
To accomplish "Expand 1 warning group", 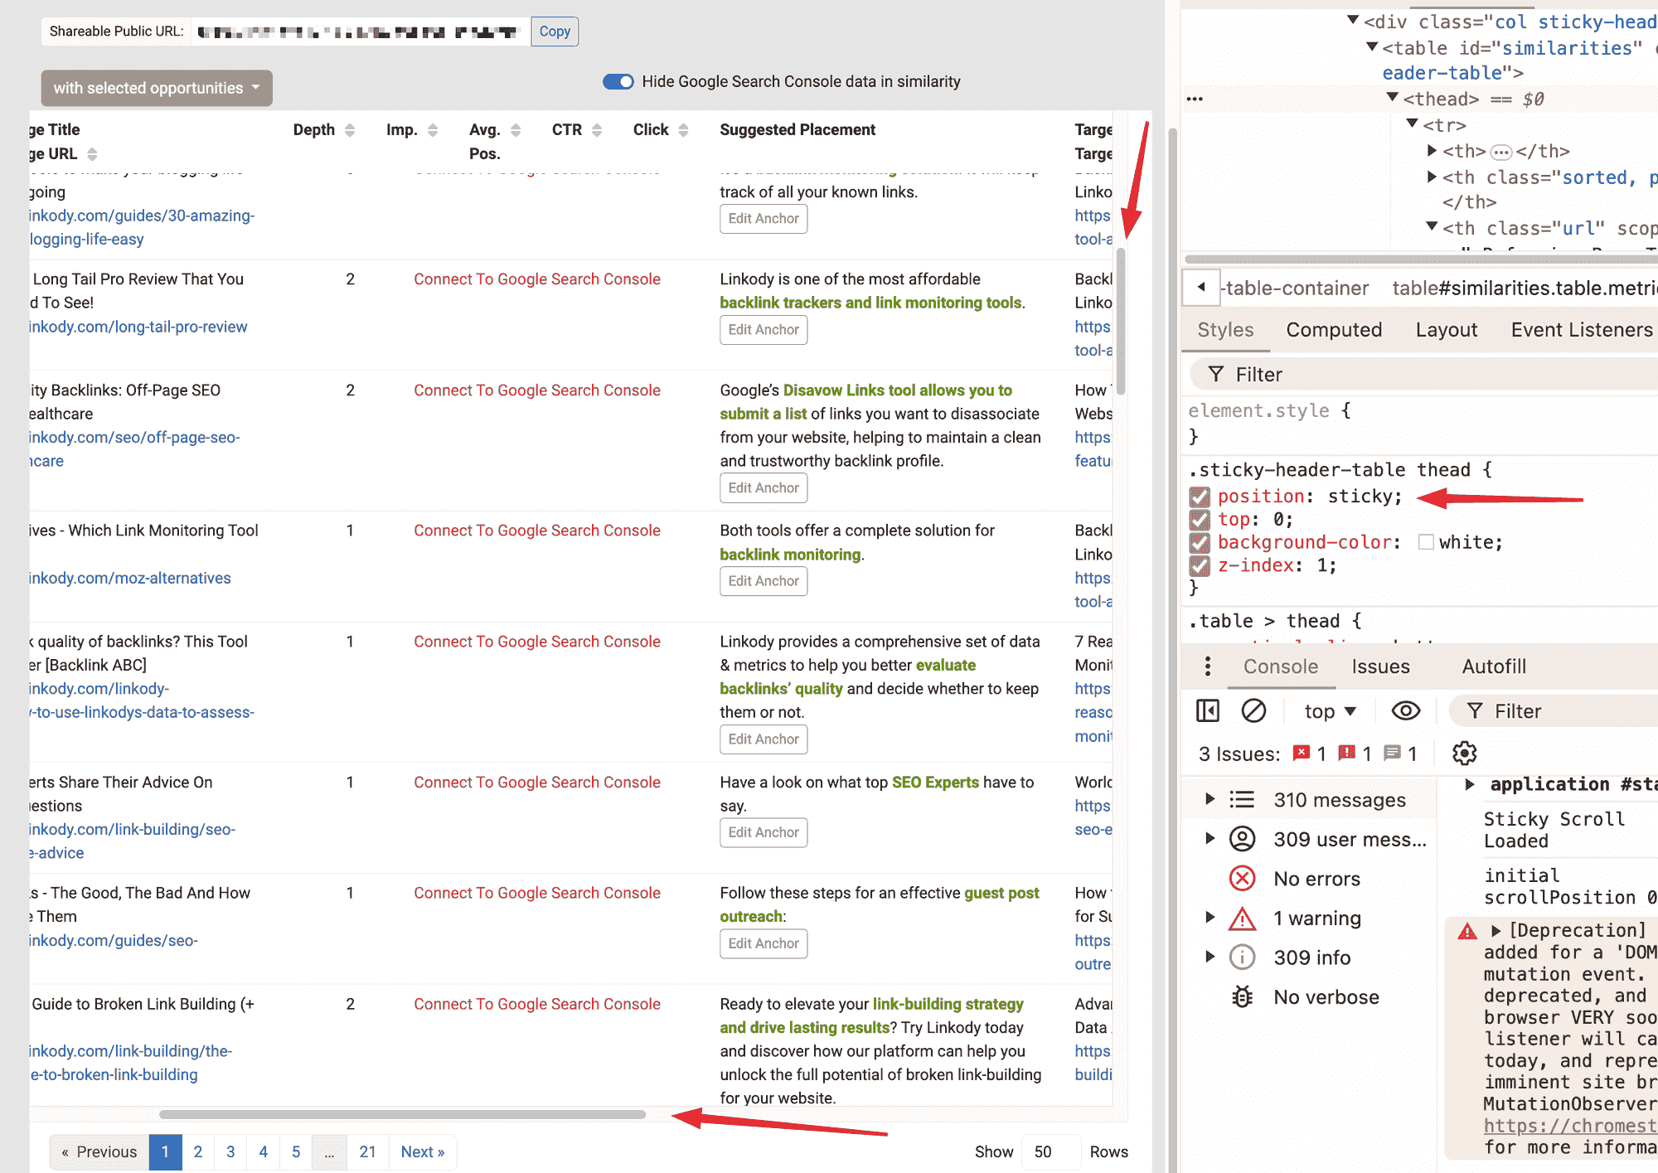I will (1210, 917).
